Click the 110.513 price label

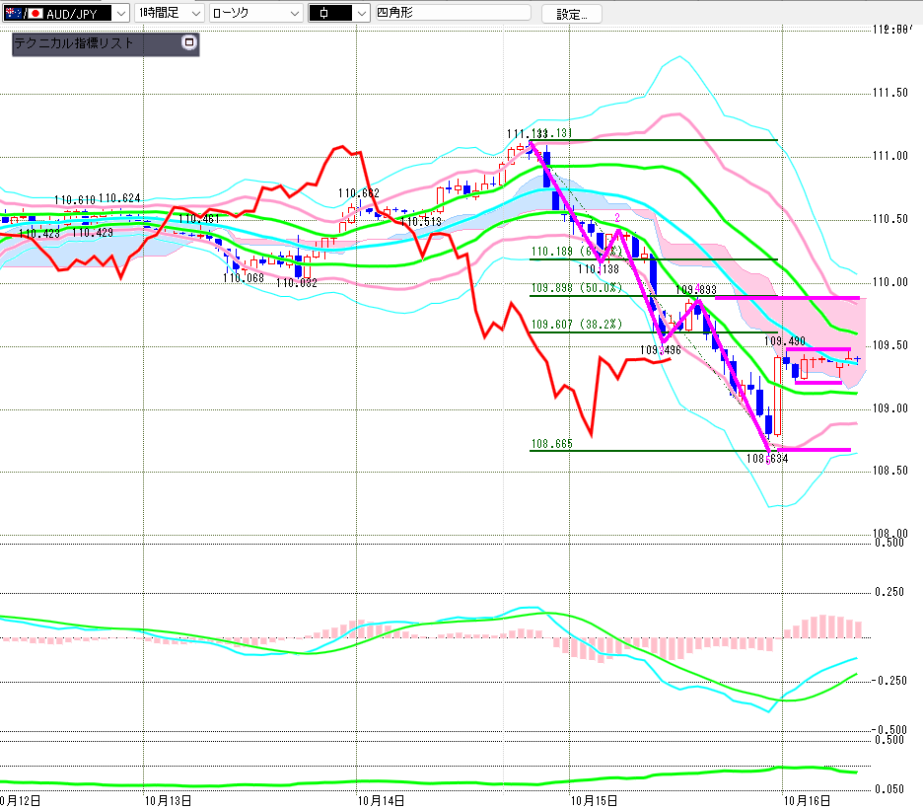(421, 222)
